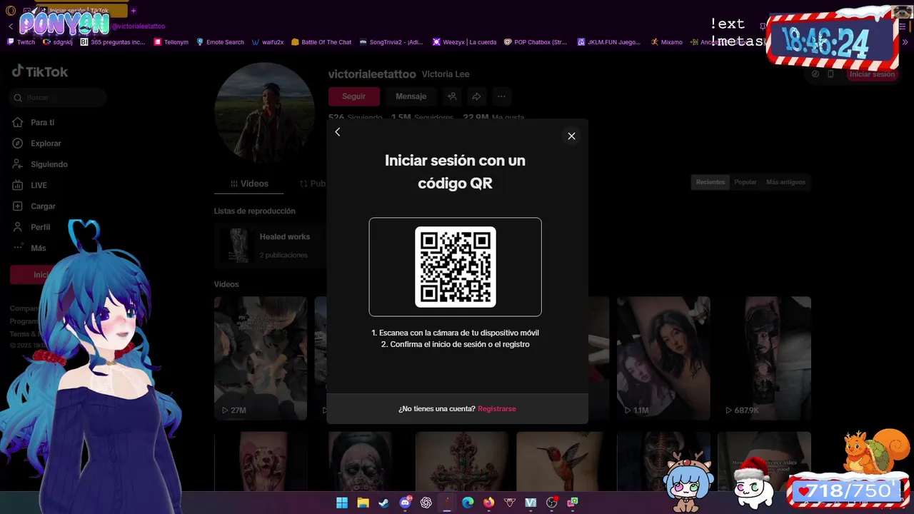Image resolution: width=914 pixels, height=514 pixels.
Task: Follow the account with Seguir
Action: click(353, 96)
